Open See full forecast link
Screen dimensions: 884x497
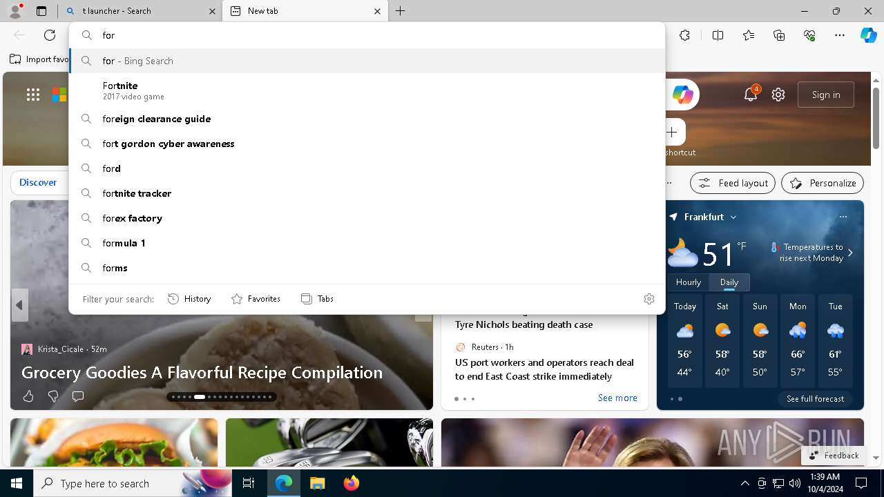click(815, 398)
